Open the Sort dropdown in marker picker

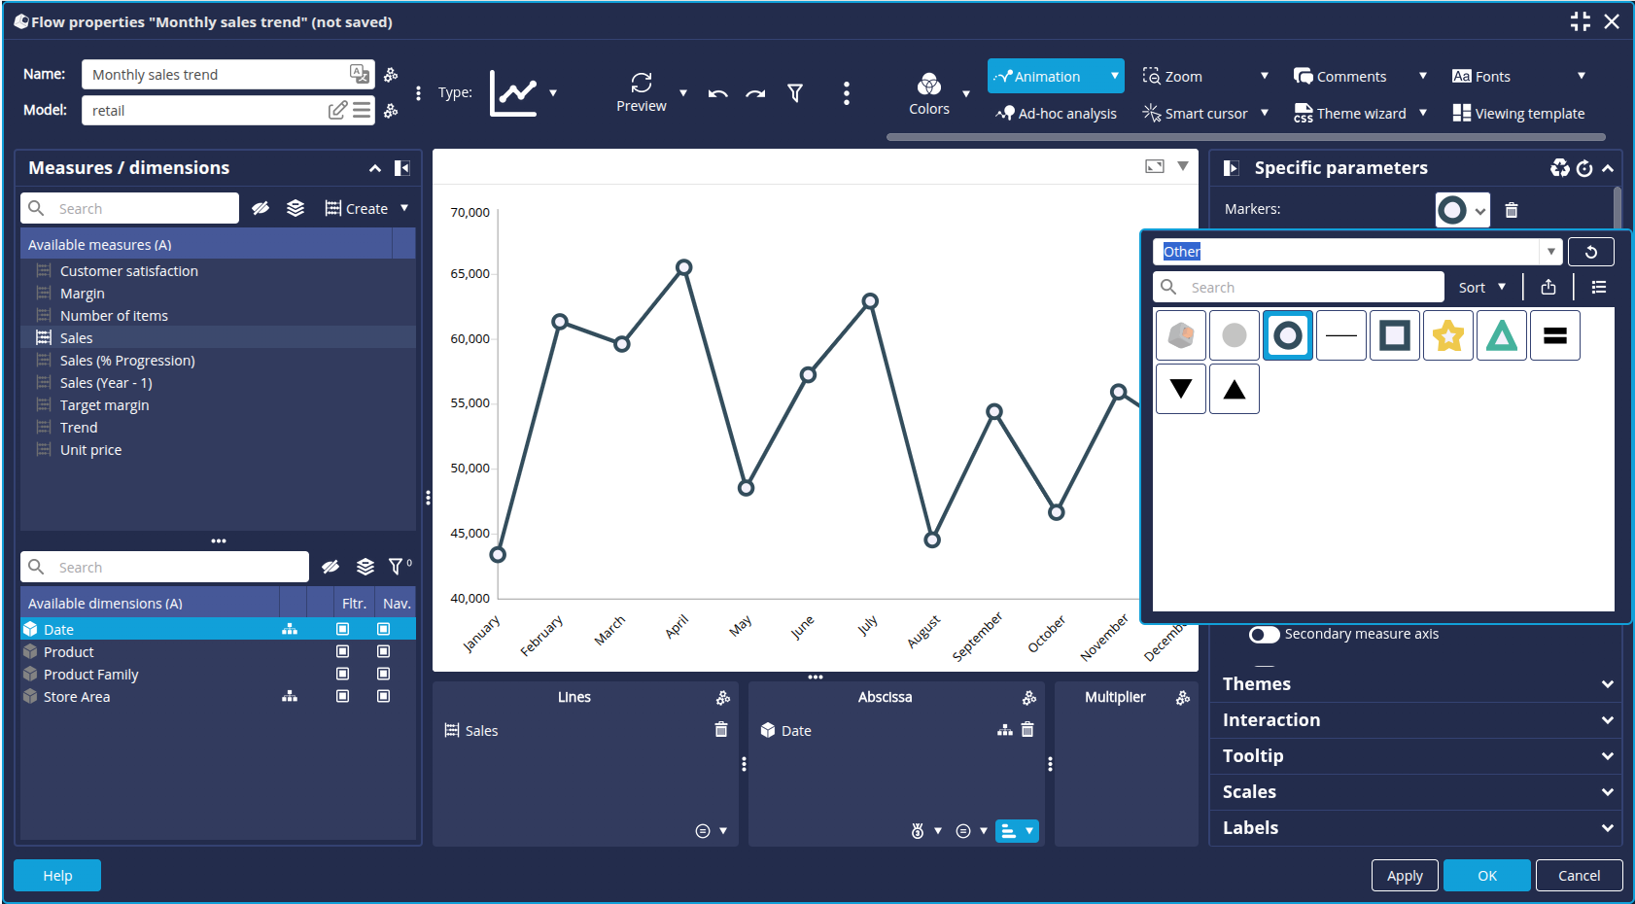tap(1481, 288)
